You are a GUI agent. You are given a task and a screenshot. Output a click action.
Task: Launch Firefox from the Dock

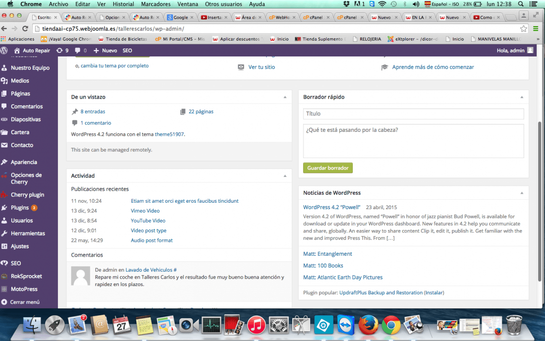coord(368,325)
